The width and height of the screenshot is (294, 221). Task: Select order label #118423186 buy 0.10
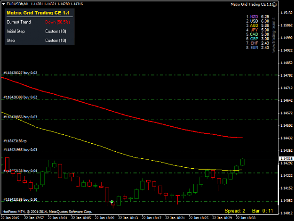pyautogui.click(x=20, y=199)
